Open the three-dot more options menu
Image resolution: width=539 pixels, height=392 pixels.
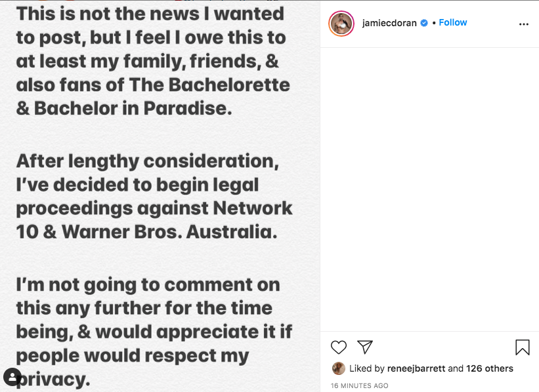(523, 24)
